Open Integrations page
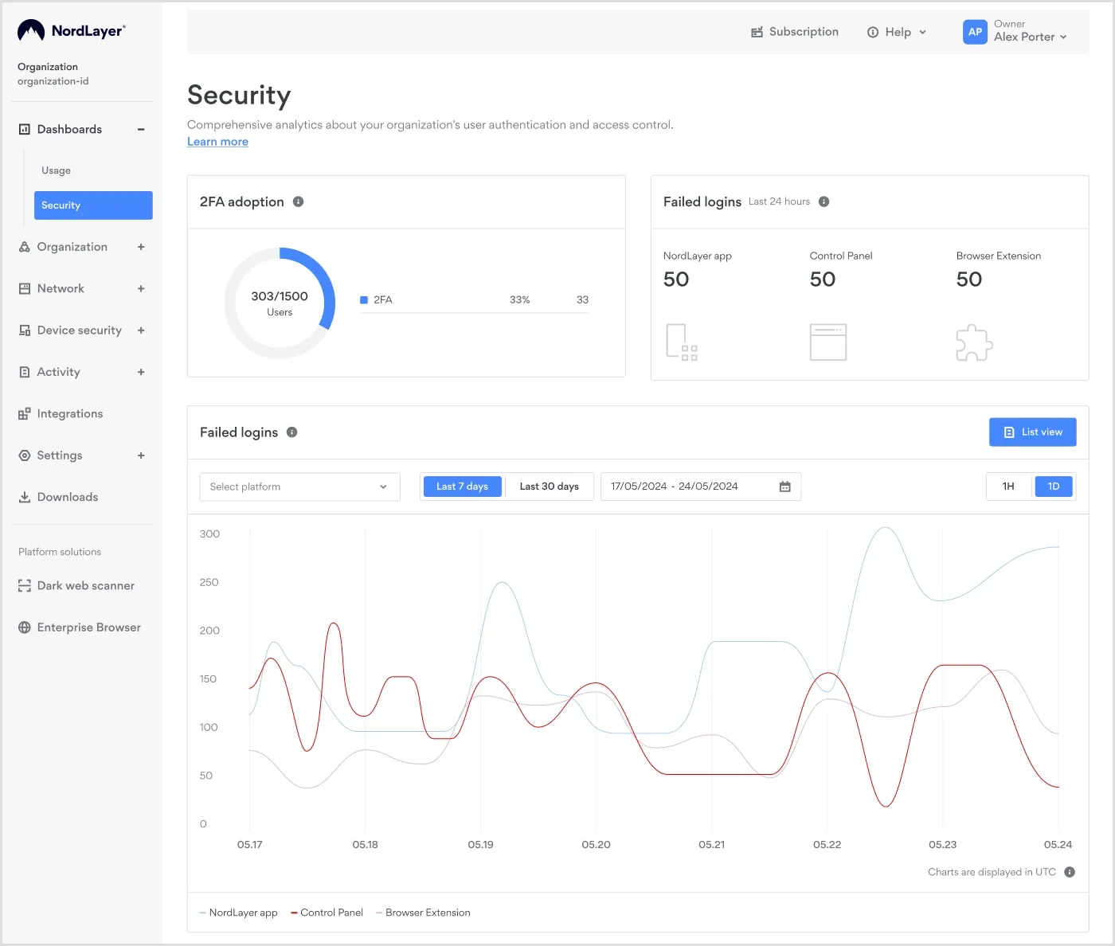The image size is (1115, 946). point(70,414)
